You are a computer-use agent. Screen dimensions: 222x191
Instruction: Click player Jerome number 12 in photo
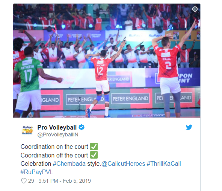(x=101, y=79)
